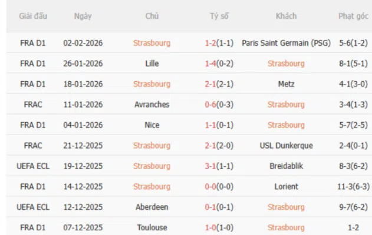Click the Lorient team name
The height and width of the screenshot is (235, 372).
coord(286,187)
